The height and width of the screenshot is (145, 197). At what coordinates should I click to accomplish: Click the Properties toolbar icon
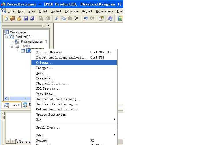(x=101, y=18)
